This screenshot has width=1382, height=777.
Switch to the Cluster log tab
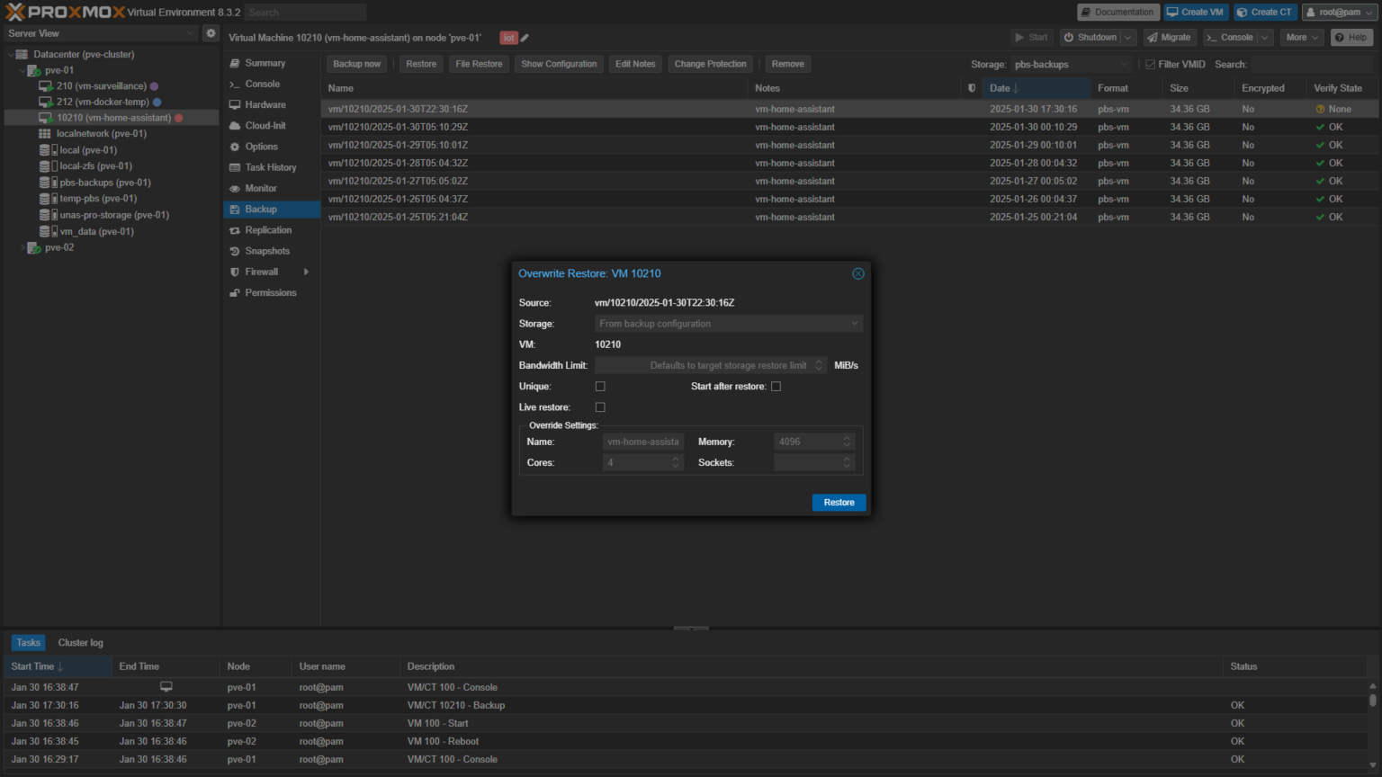click(80, 642)
